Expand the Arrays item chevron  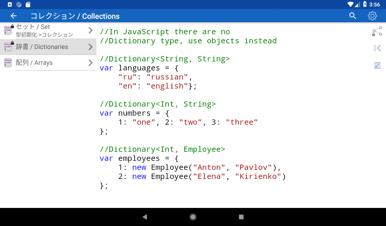click(x=90, y=63)
